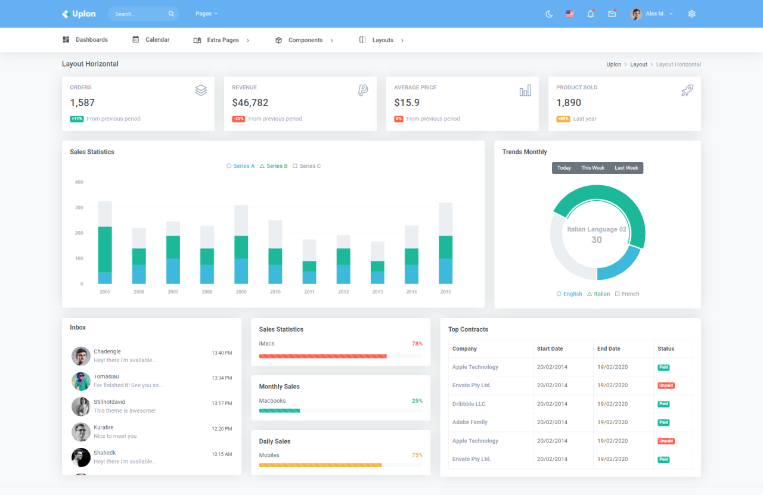Click the Orders layers icon
This screenshot has height=495, width=763.
(201, 90)
